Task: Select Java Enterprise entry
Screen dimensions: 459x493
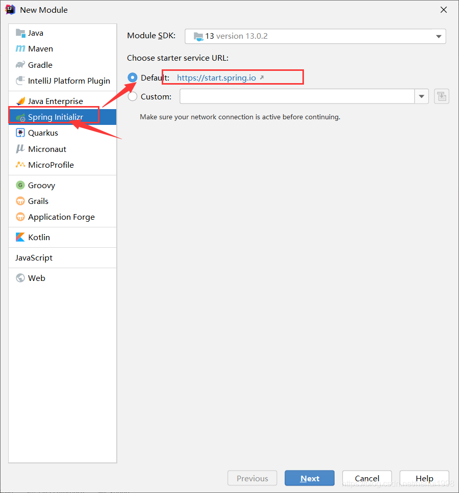Action: (x=63, y=101)
